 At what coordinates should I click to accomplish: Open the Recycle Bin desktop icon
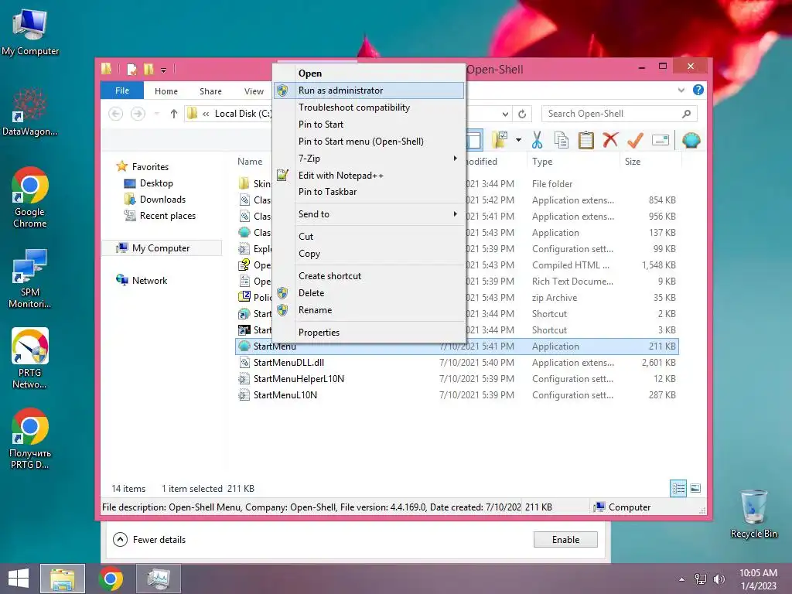tap(753, 514)
